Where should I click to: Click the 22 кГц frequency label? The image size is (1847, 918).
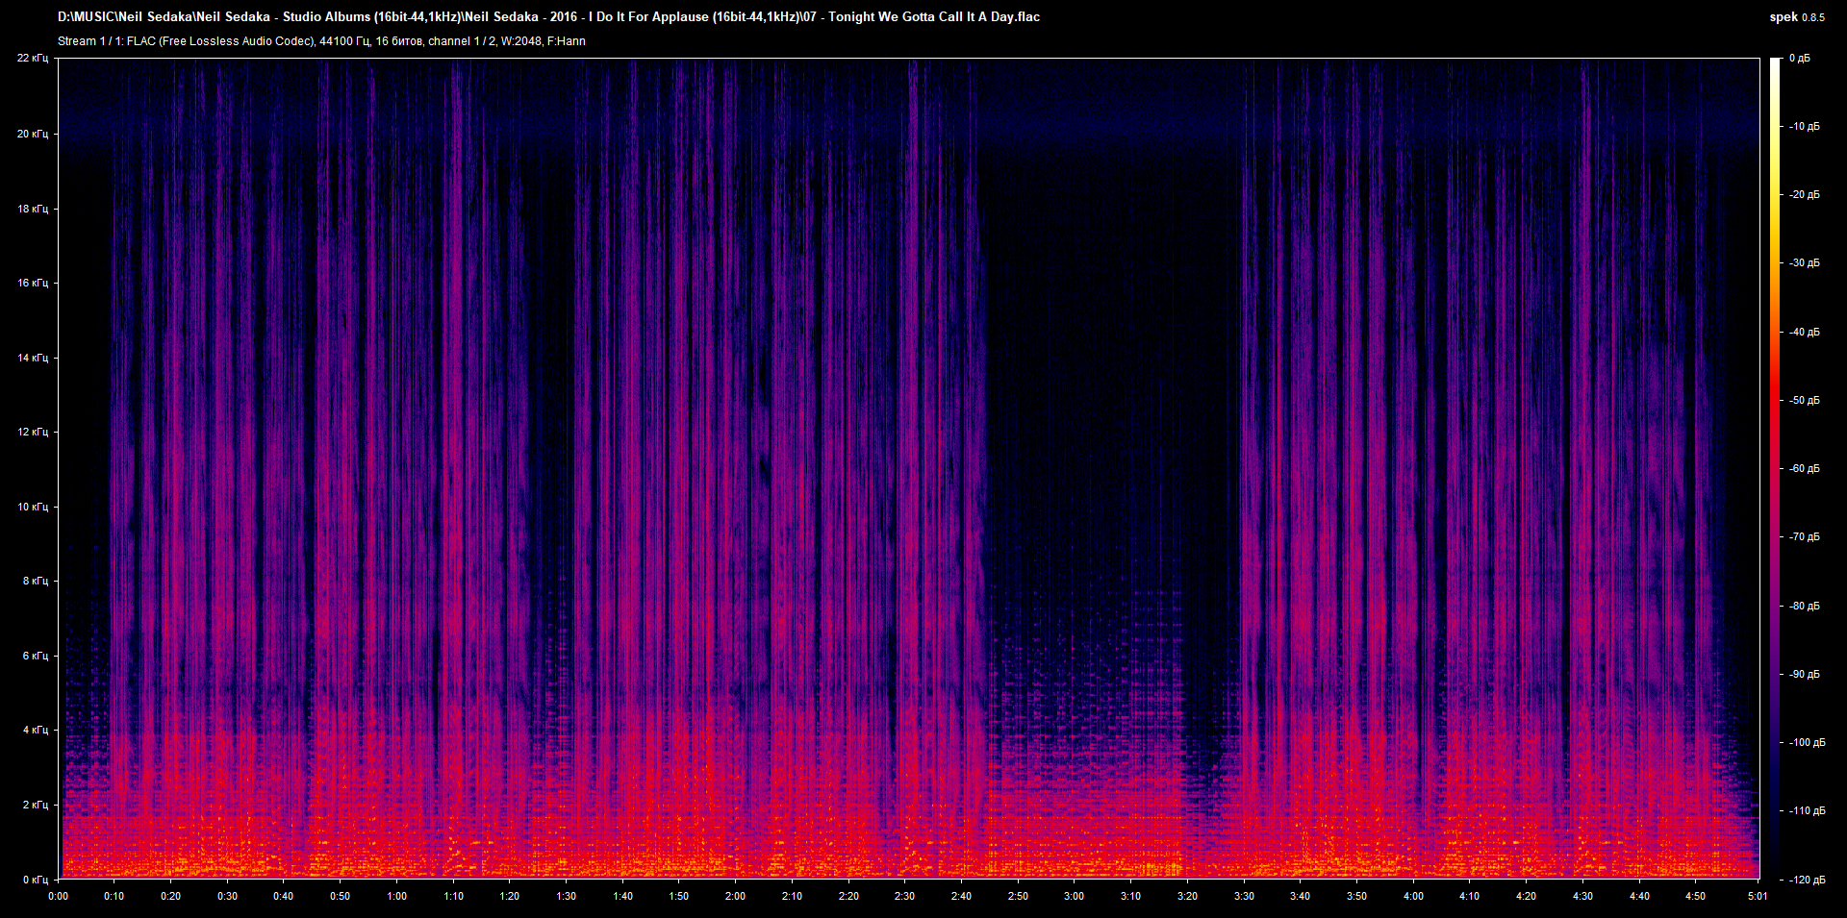point(33,59)
